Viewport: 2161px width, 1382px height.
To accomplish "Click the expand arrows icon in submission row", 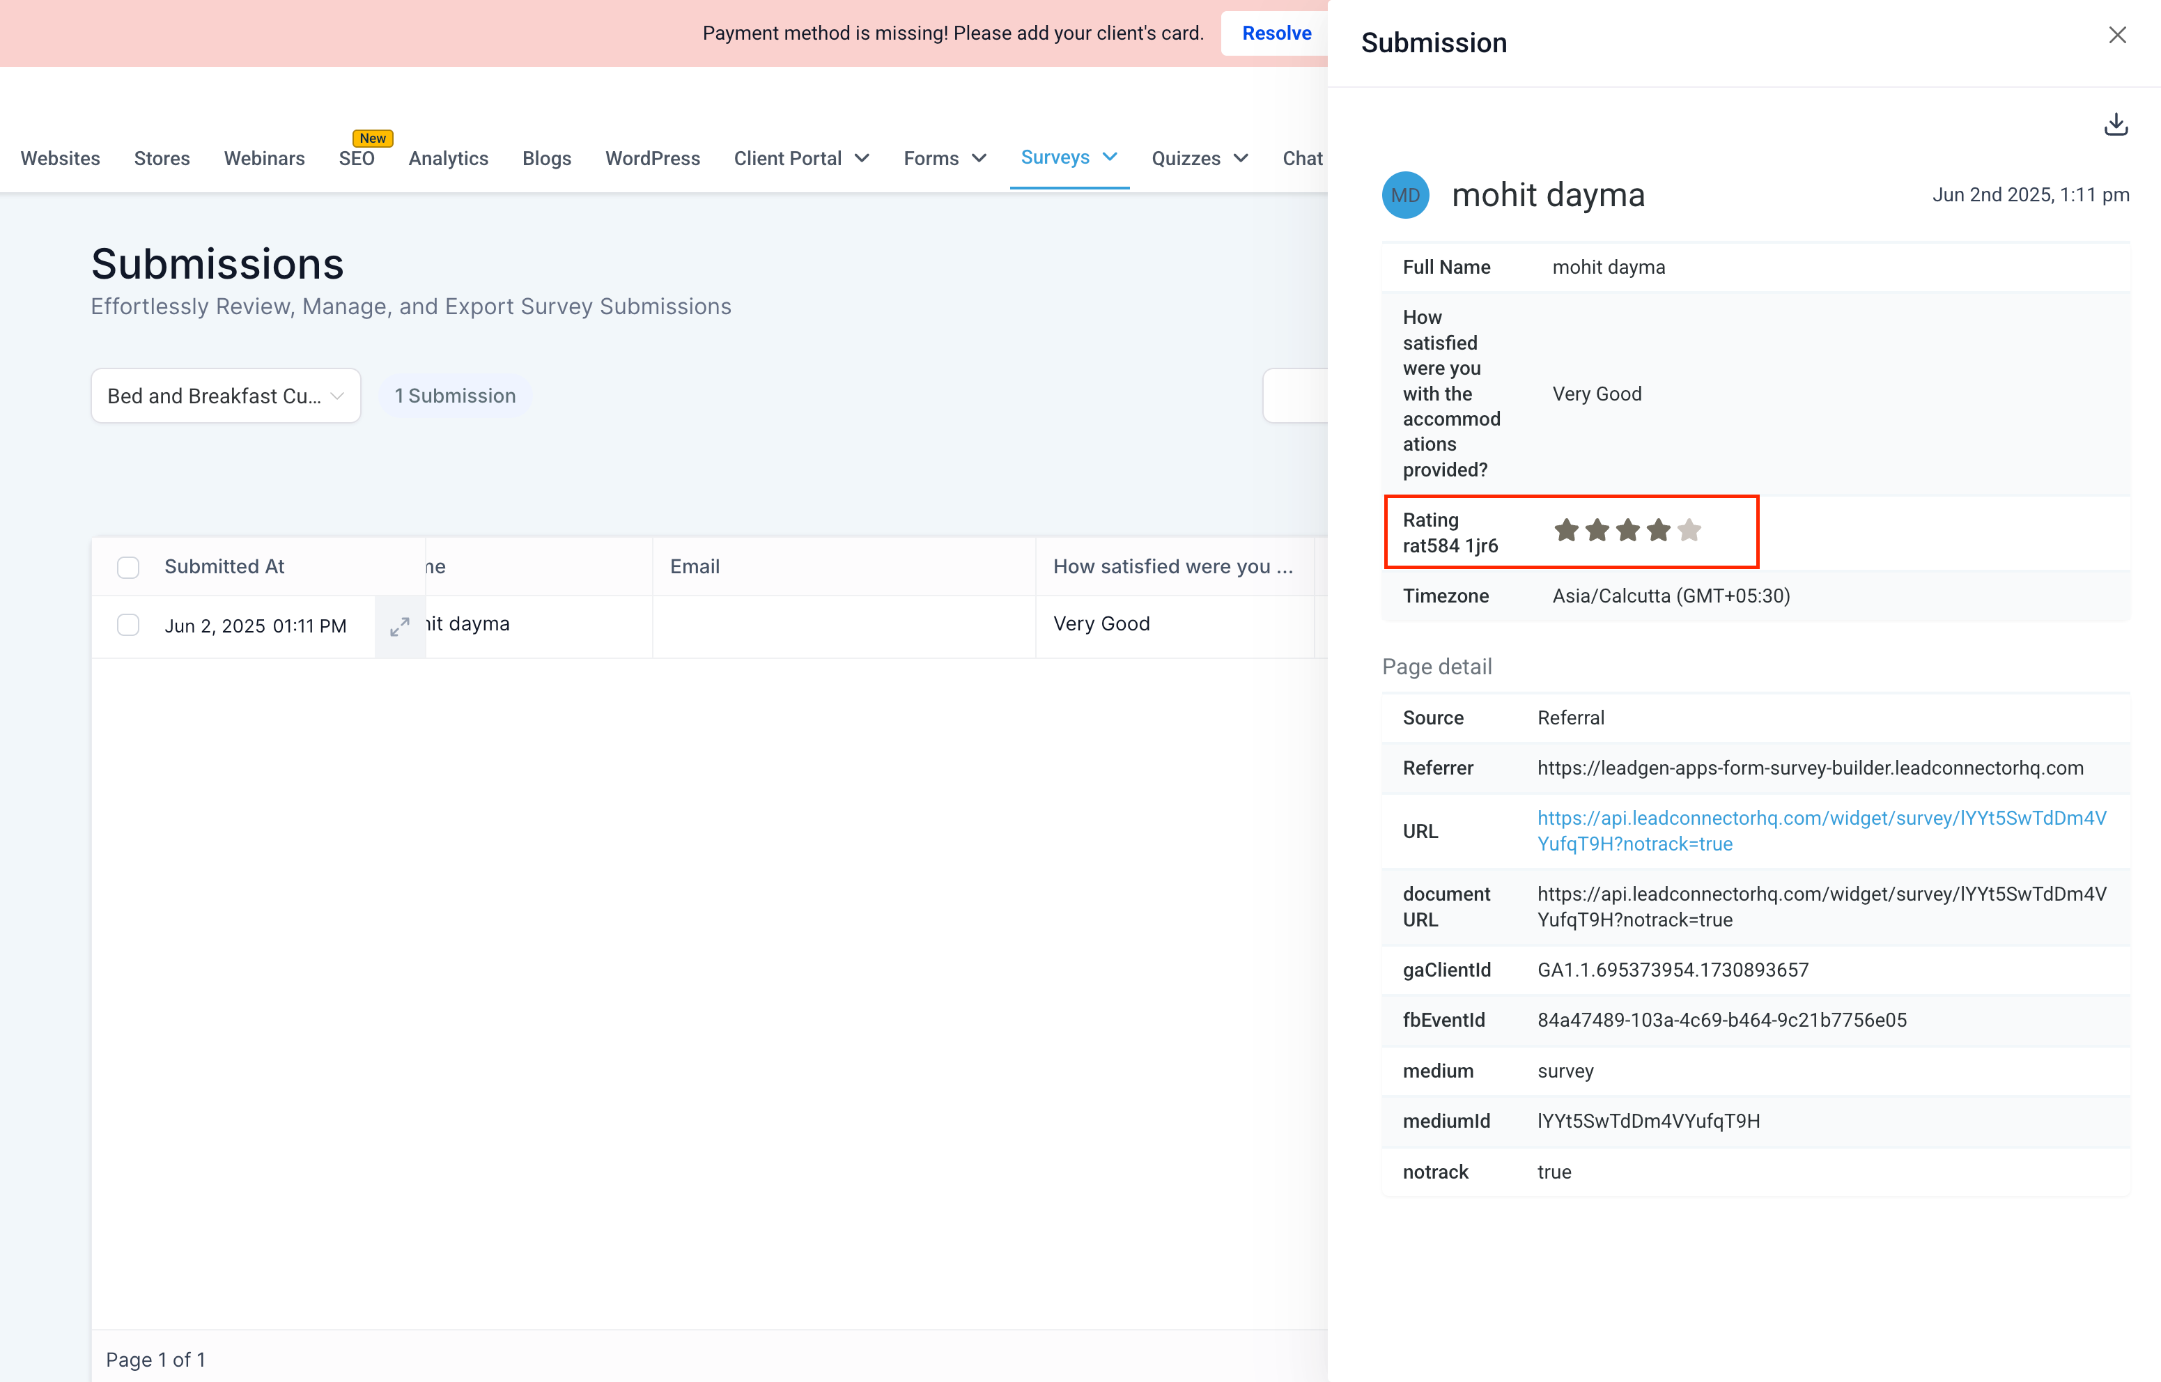I will 399,626.
